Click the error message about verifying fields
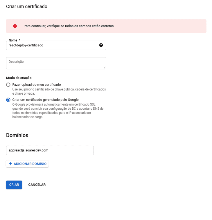 tap(69, 26)
